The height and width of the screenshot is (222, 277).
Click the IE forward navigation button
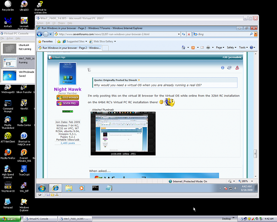tap(46, 34)
